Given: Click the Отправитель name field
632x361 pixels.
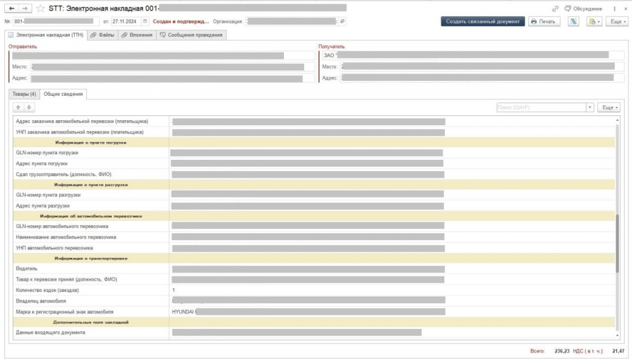Looking at the screenshot, I should point(162,56).
